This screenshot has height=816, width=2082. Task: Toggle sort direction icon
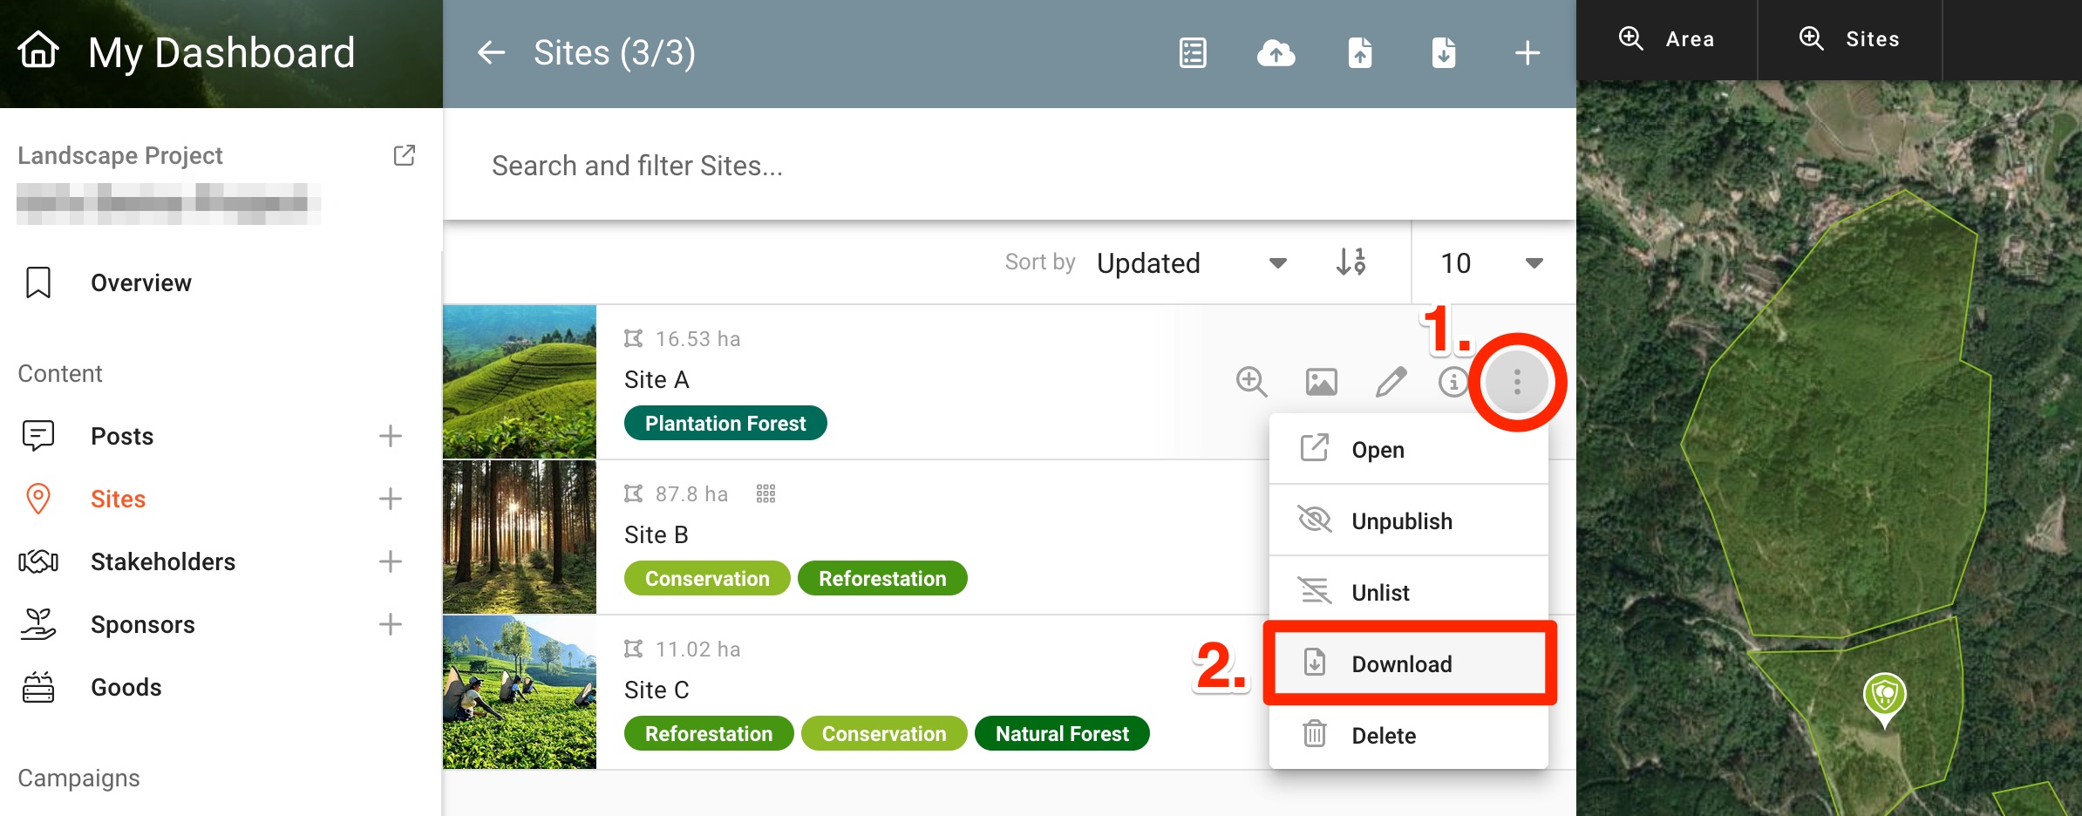[x=1351, y=262]
